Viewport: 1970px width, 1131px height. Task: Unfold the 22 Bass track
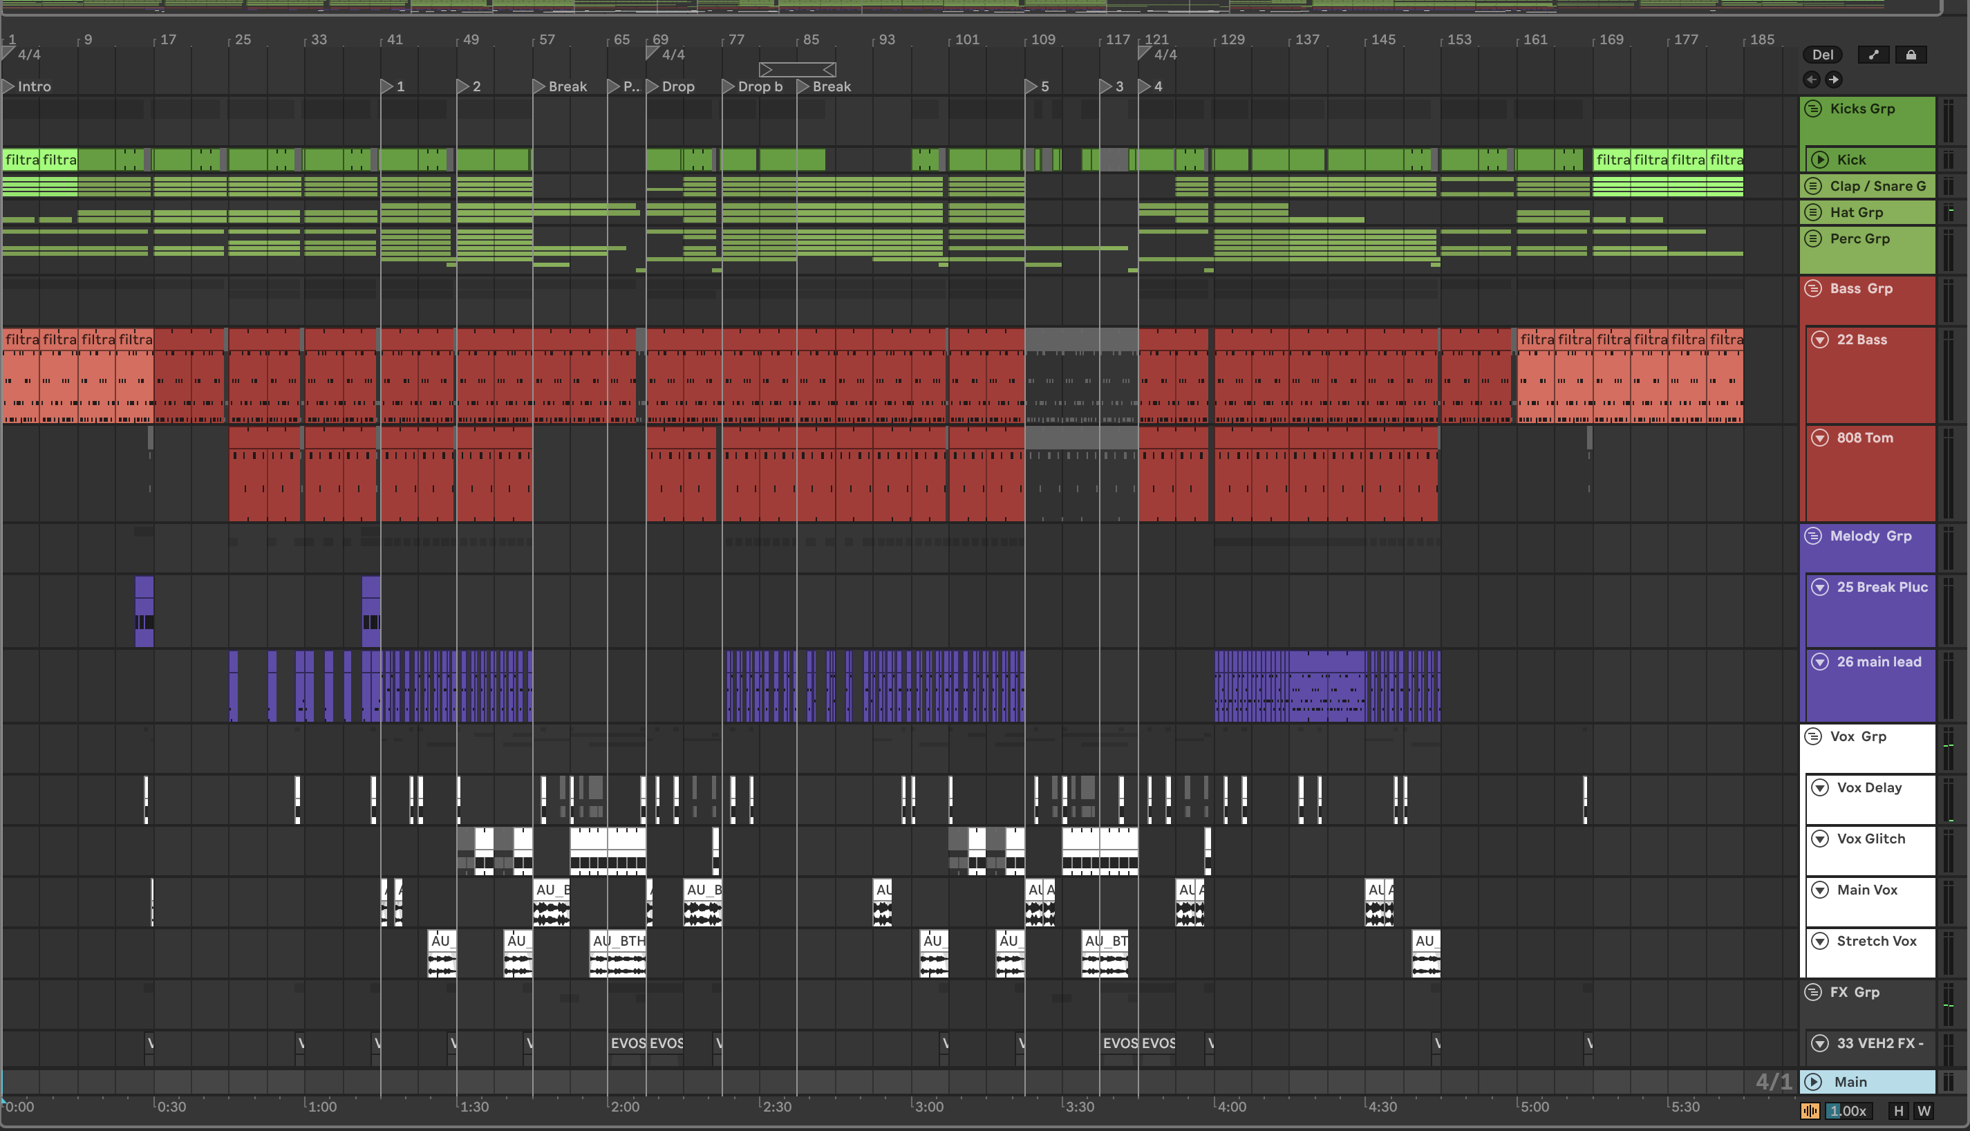pyautogui.click(x=1819, y=339)
